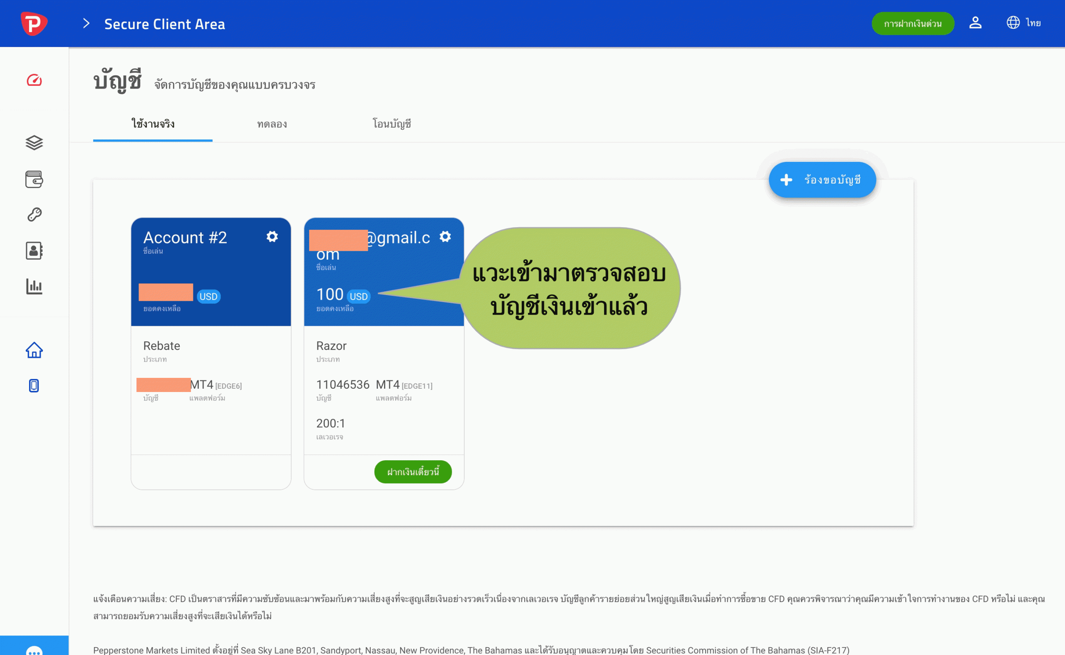Viewport: 1065px width, 655px height.
Task: Open settings gear on gmail account card
Action: (445, 236)
